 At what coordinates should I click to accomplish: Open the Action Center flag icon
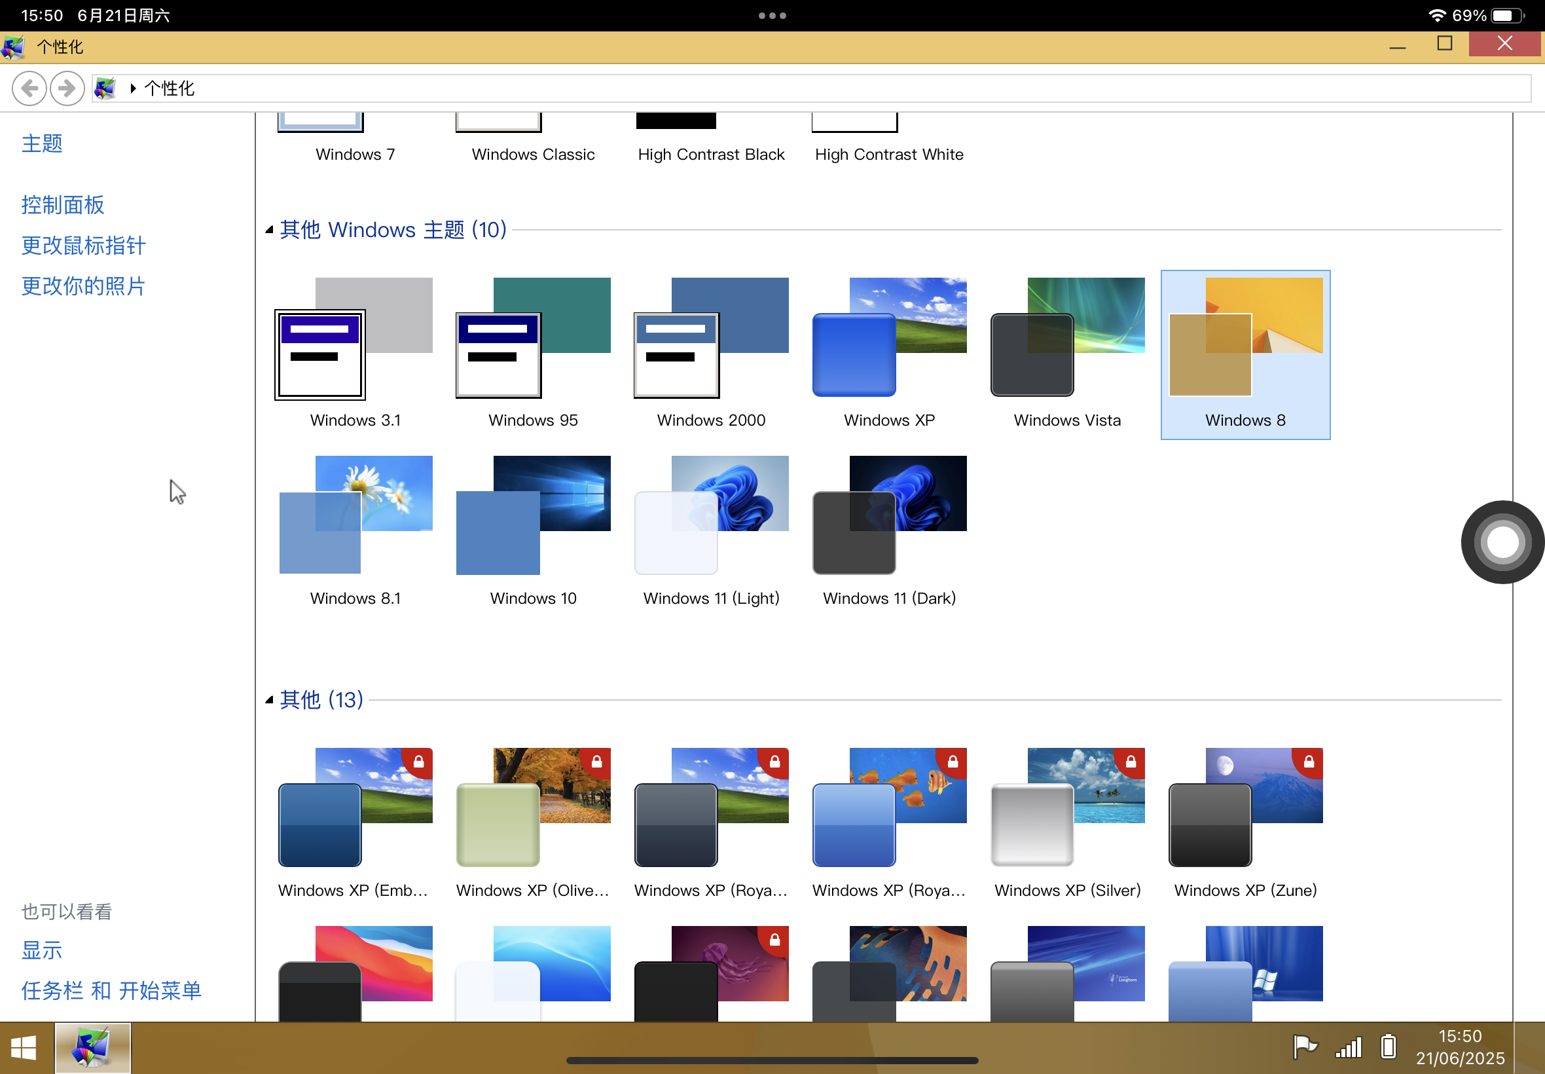1305,1047
